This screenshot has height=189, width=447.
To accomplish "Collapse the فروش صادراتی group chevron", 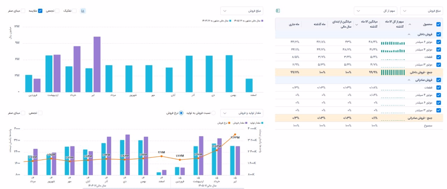I will pyautogui.click(x=409, y=80).
